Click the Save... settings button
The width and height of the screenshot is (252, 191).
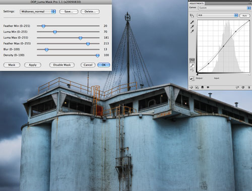[69, 12]
